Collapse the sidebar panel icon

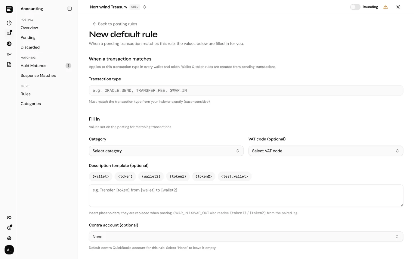point(70,9)
